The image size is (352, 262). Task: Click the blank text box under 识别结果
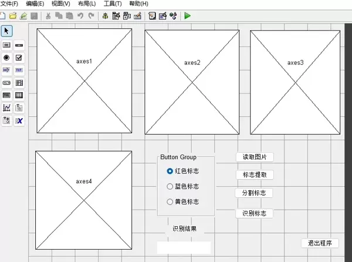pyautogui.click(x=184, y=247)
